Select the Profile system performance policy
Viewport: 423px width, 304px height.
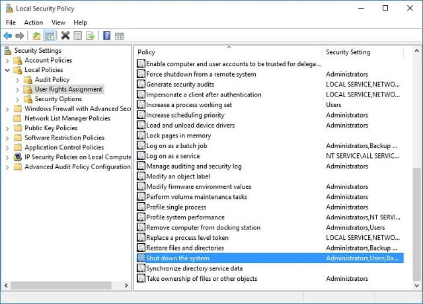(x=270, y=217)
